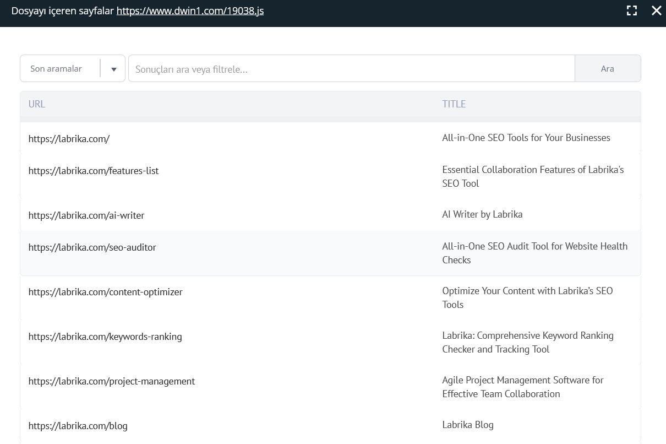The width and height of the screenshot is (666, 444).
Task: Click the fullscreen expand icon
Action: coord(631,10)
